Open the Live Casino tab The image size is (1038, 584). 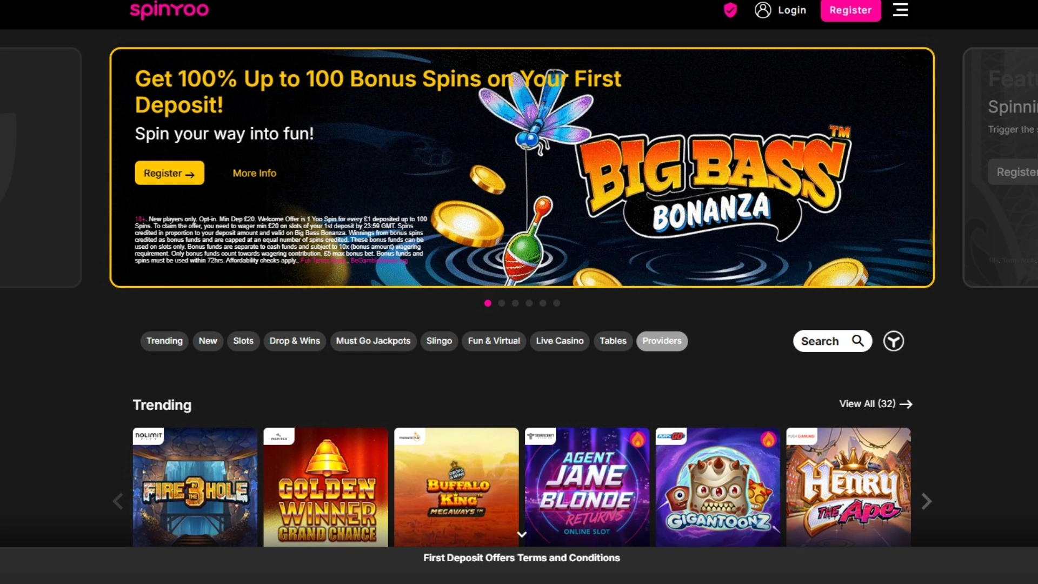coord(560,341)
